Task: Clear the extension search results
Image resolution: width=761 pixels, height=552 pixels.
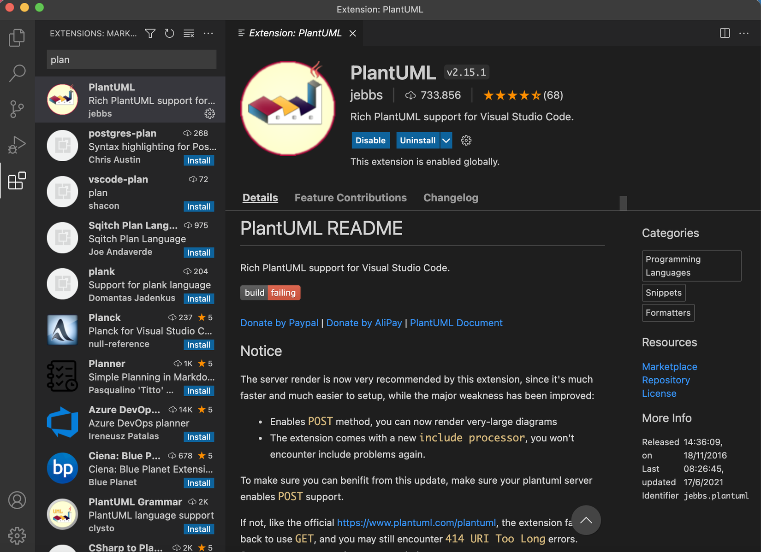Action: (x=189, y=33)
